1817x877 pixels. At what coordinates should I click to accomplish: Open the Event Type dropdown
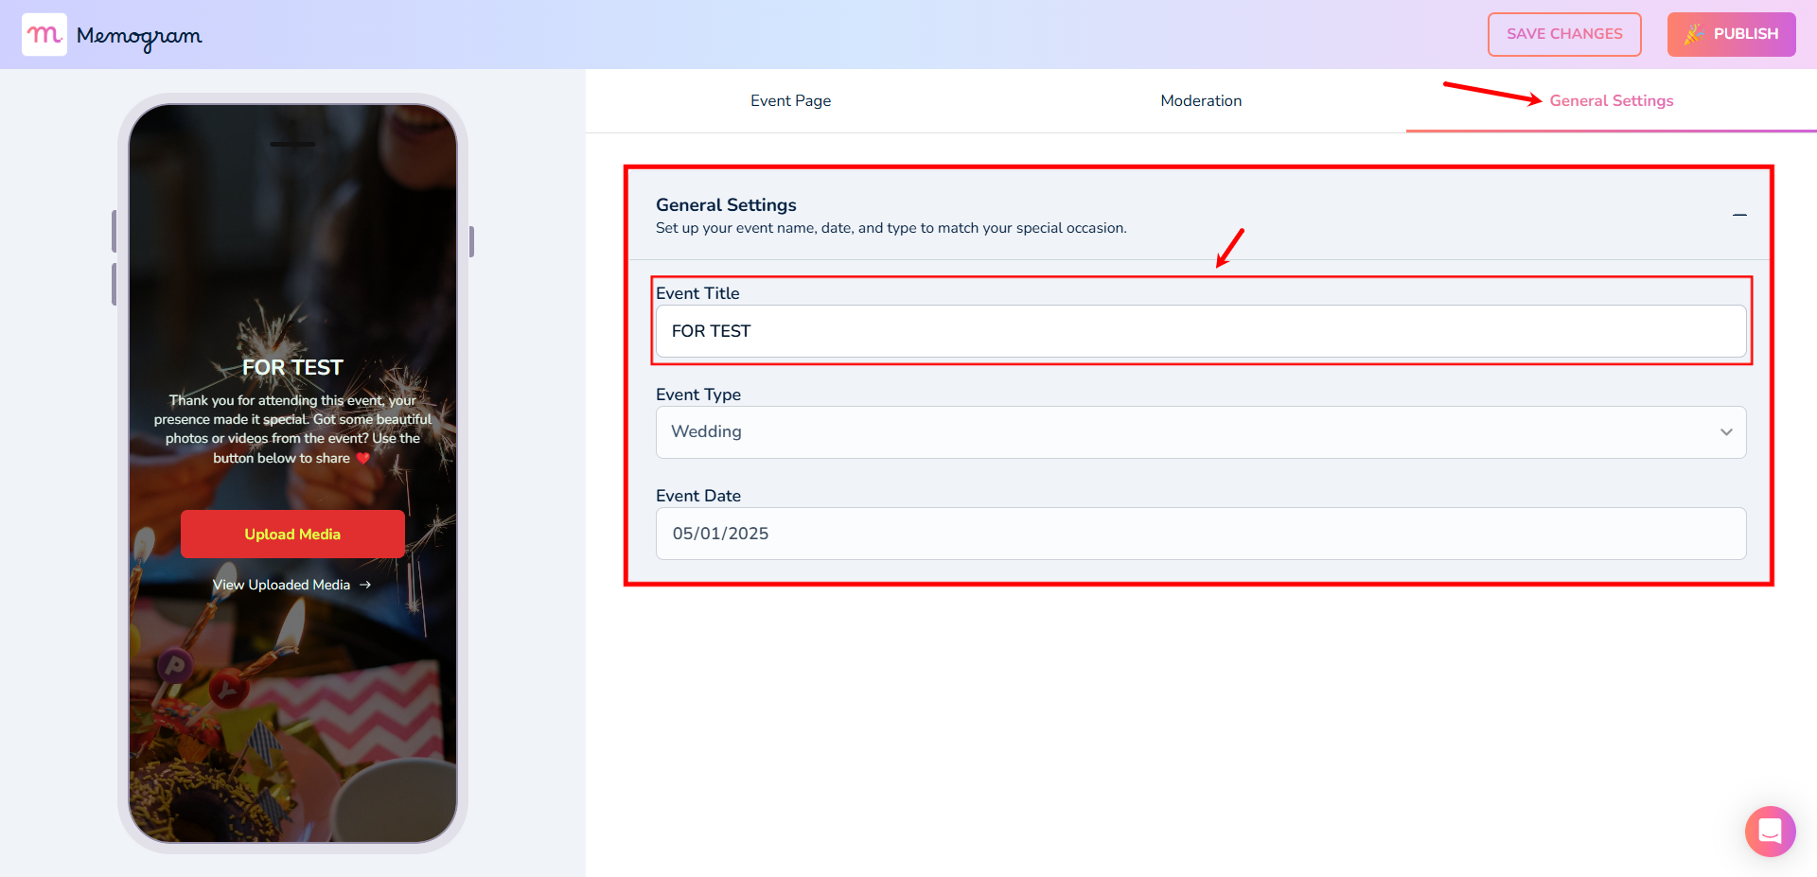point(1201,432)
